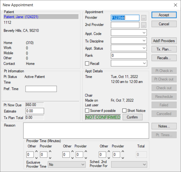Click into the Reason text area

click(x=86, y=130)
